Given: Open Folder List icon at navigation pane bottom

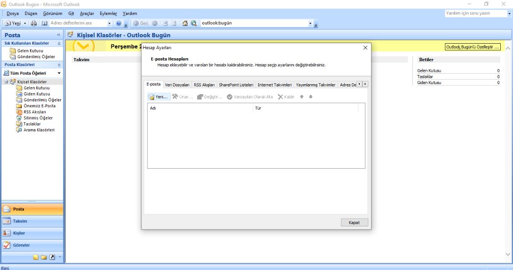Looking at the screenshot, I should 44,257.
